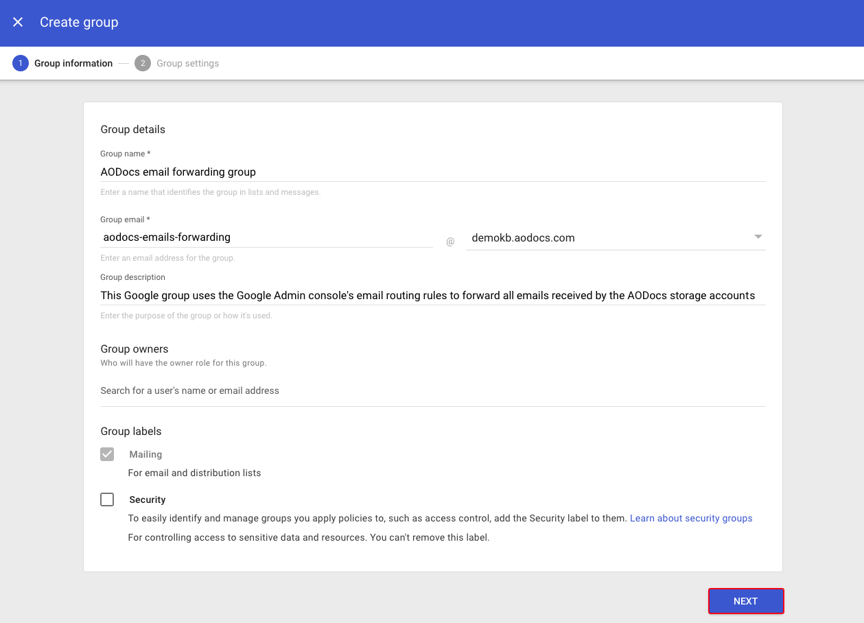Click the step 1 circle icon

tap(21, 63)
